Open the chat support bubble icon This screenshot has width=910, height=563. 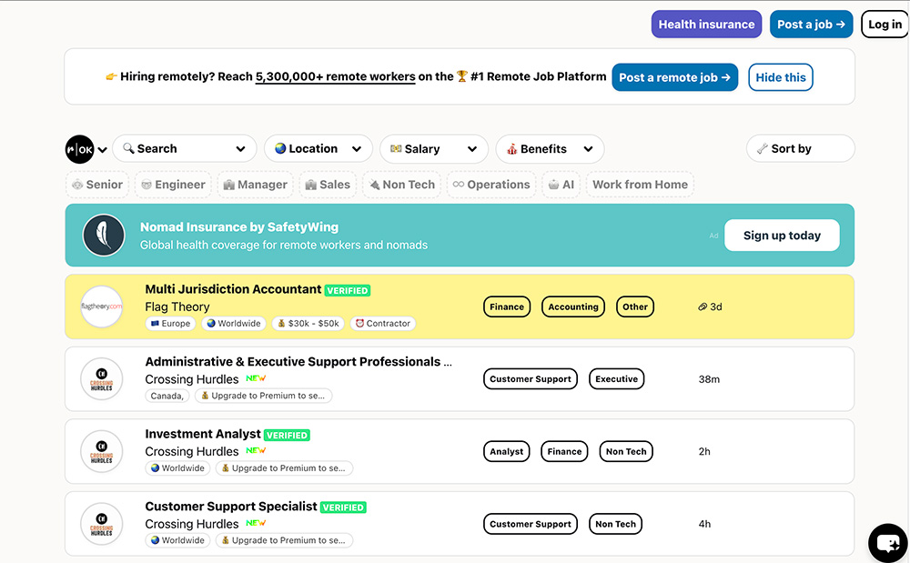888,543
